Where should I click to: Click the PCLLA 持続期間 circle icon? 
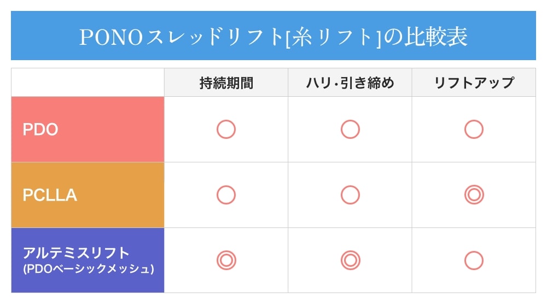226,195
